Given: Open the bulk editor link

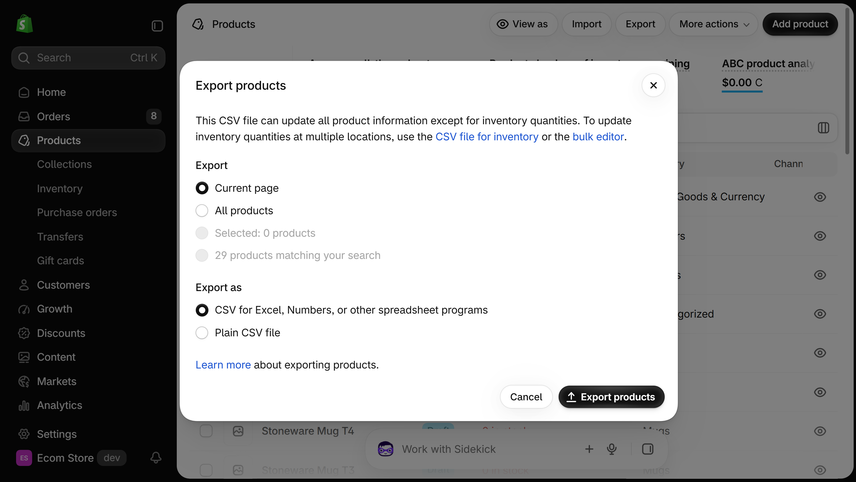Looking at the screenshot, I should (598, 137).
